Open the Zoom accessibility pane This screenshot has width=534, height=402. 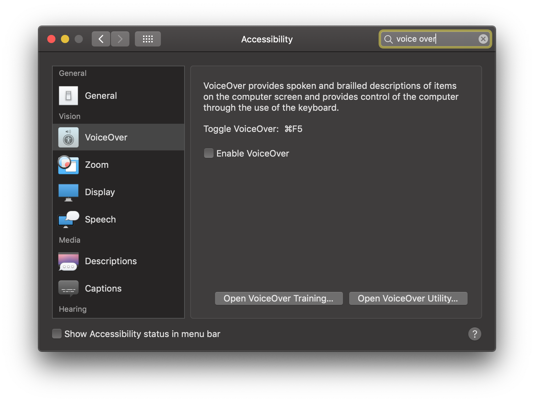[68, 165]
